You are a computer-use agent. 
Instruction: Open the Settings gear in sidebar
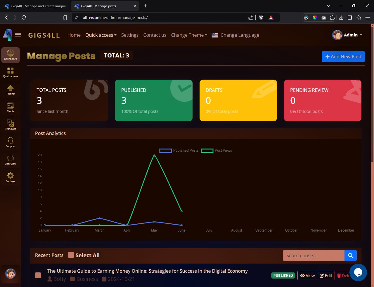pos(11,177)
